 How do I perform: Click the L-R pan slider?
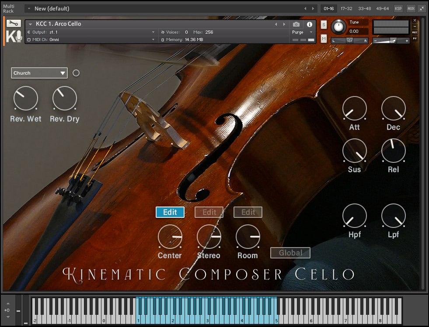349,41
